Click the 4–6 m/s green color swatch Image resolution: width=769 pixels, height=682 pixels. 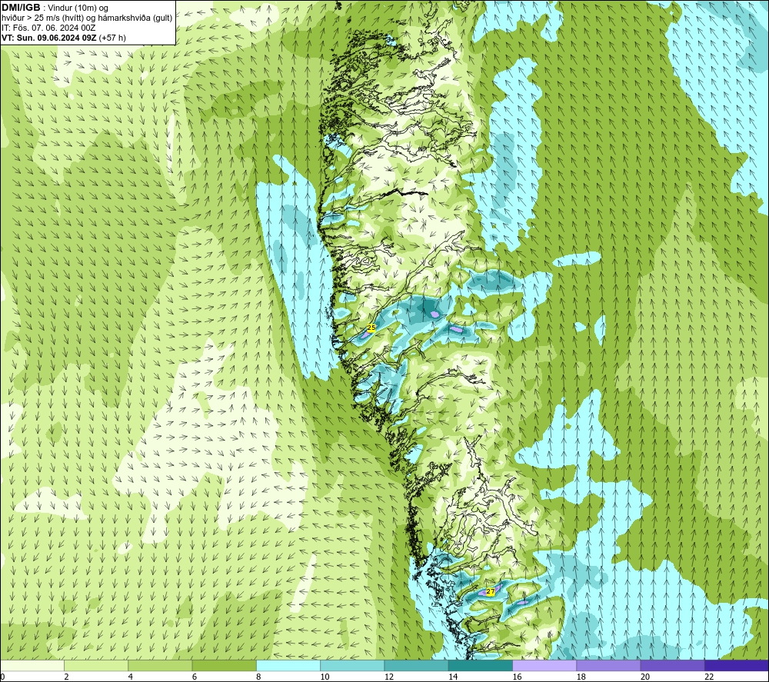pos(161,665)
